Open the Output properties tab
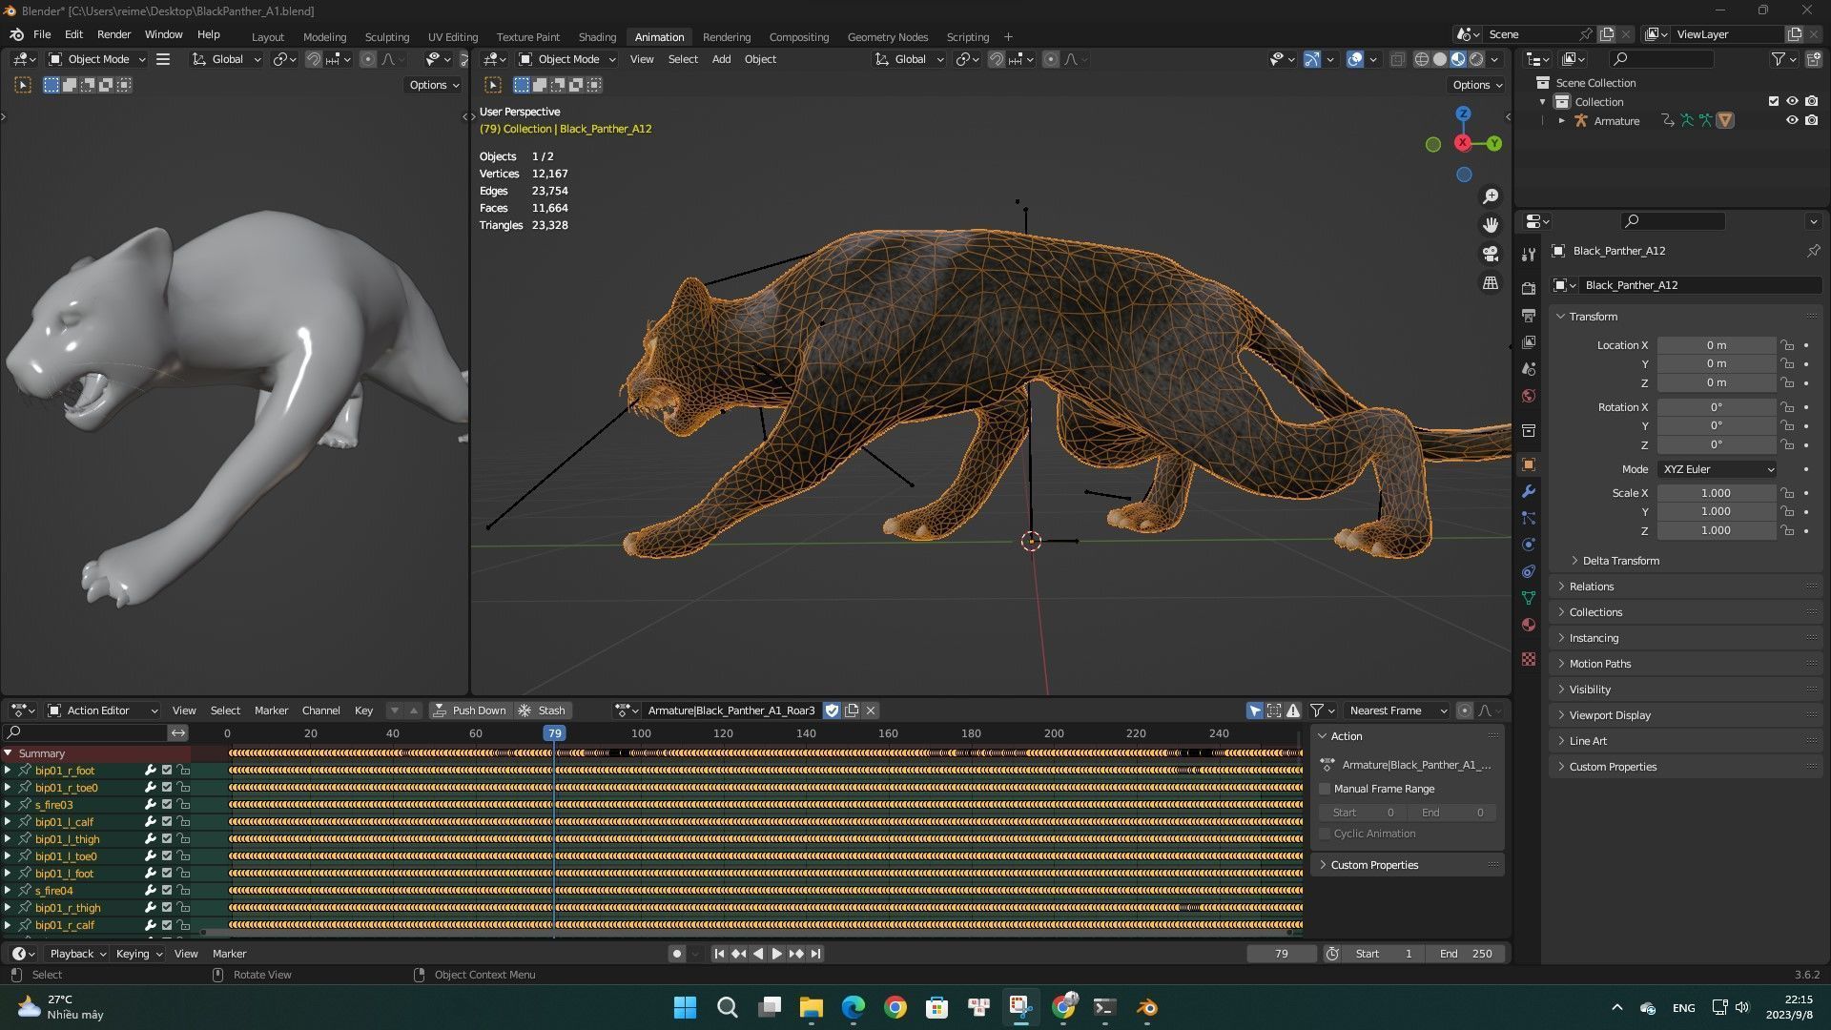Viewport: 1831px width, 1030px height. coord(1529,315)
